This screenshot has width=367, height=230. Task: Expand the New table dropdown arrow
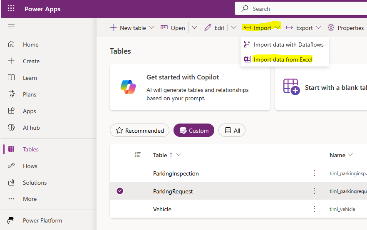pyautogui.click(x=151, y=28)
